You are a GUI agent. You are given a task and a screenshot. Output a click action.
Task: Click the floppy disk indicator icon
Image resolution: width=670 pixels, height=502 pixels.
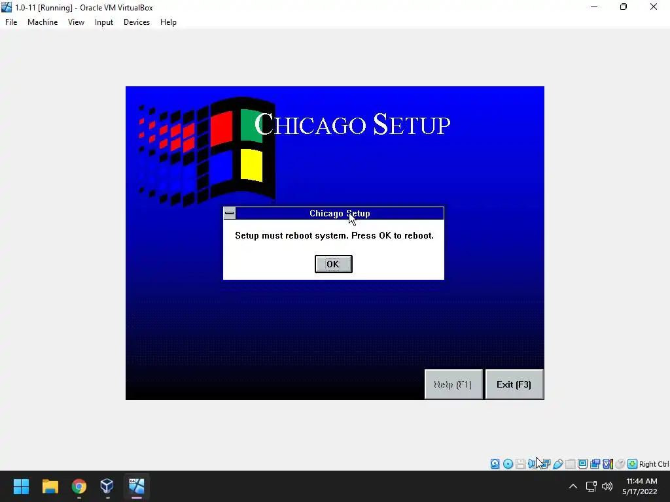pyautogui.click(x=520, y=464)
